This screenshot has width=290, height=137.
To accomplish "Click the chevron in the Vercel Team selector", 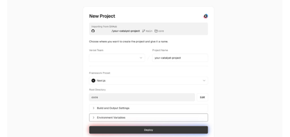I will coord(141,58).
